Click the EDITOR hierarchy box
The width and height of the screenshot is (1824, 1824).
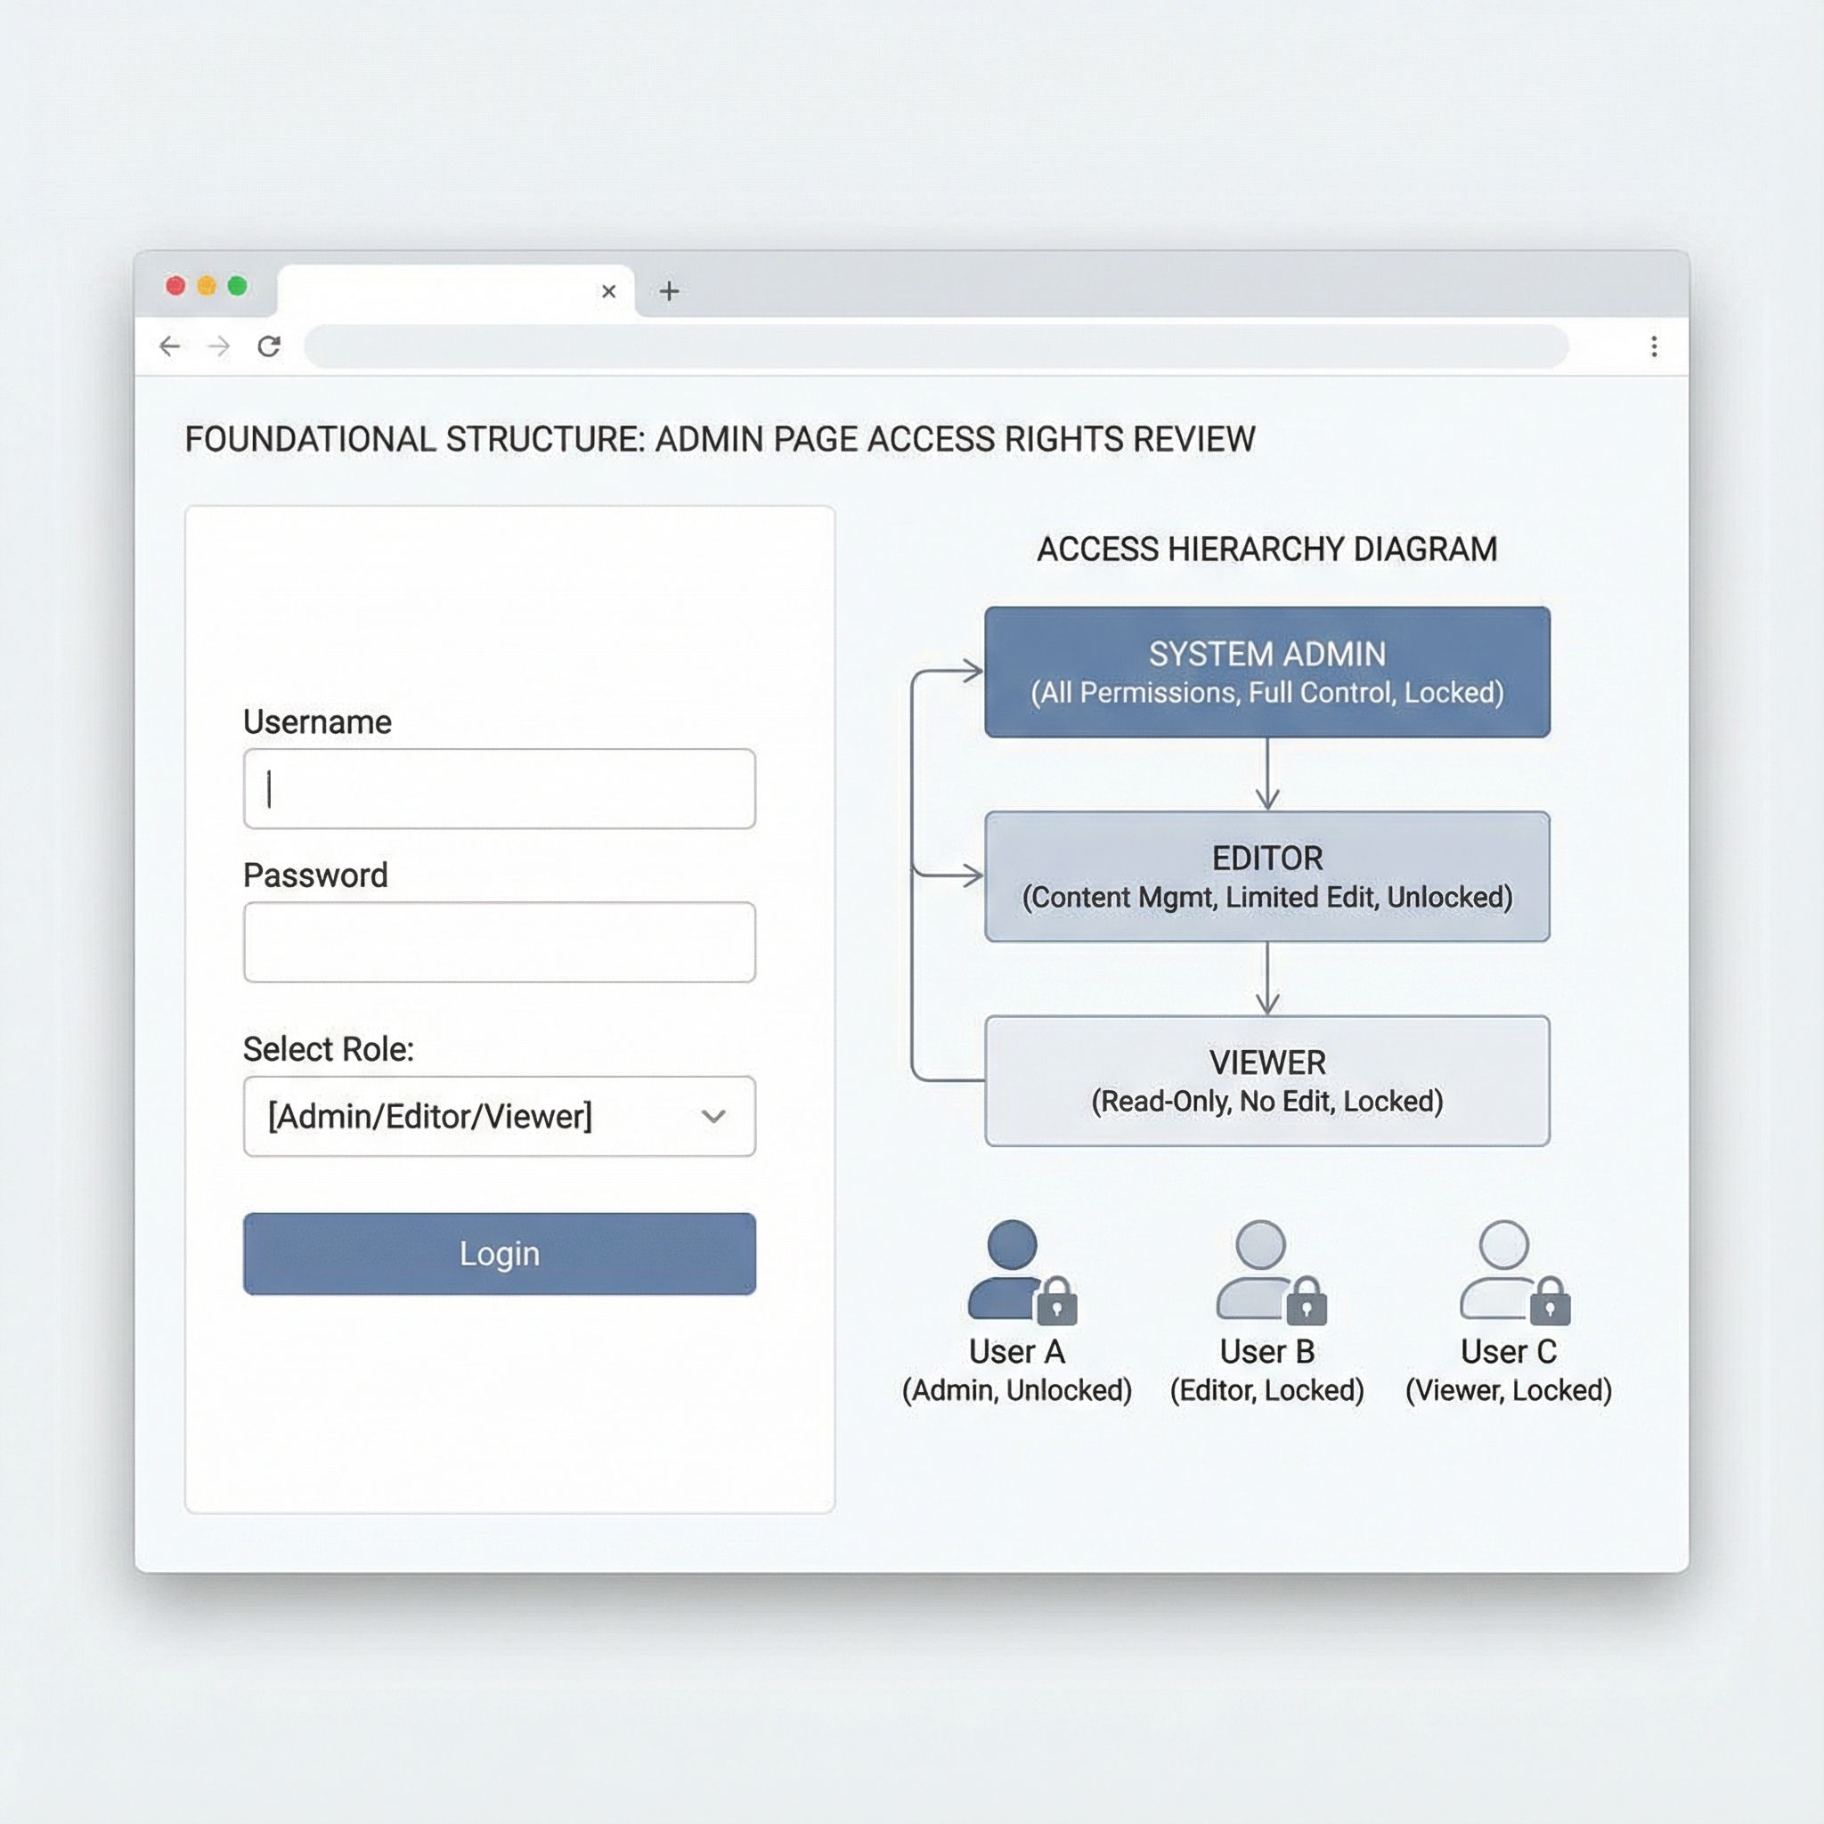(x=1266, y=876)
